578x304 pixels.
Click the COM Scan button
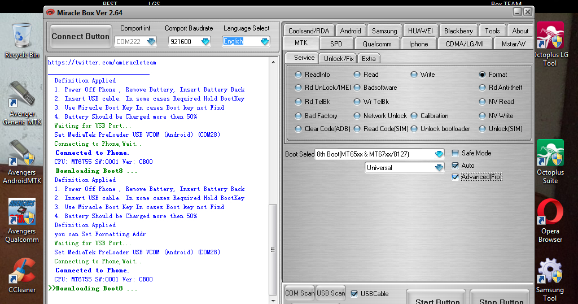click(x=300, y=293)
